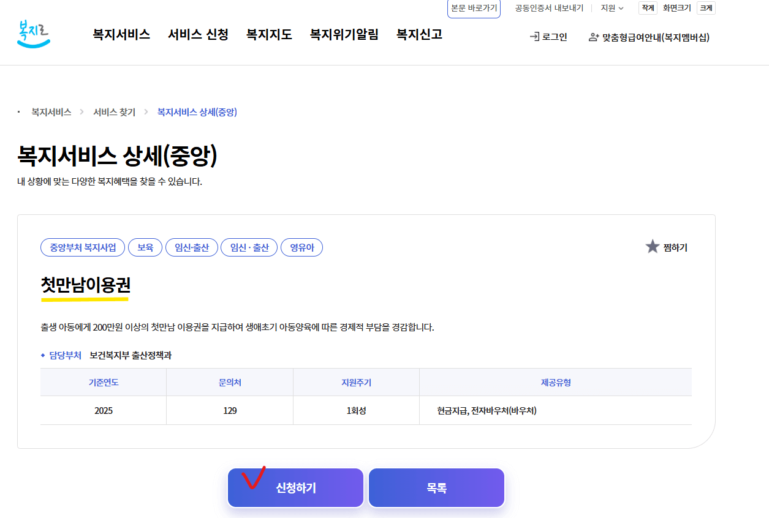Open the 복지신고 menu
This screenshot has height=518, width=769.
418,35
